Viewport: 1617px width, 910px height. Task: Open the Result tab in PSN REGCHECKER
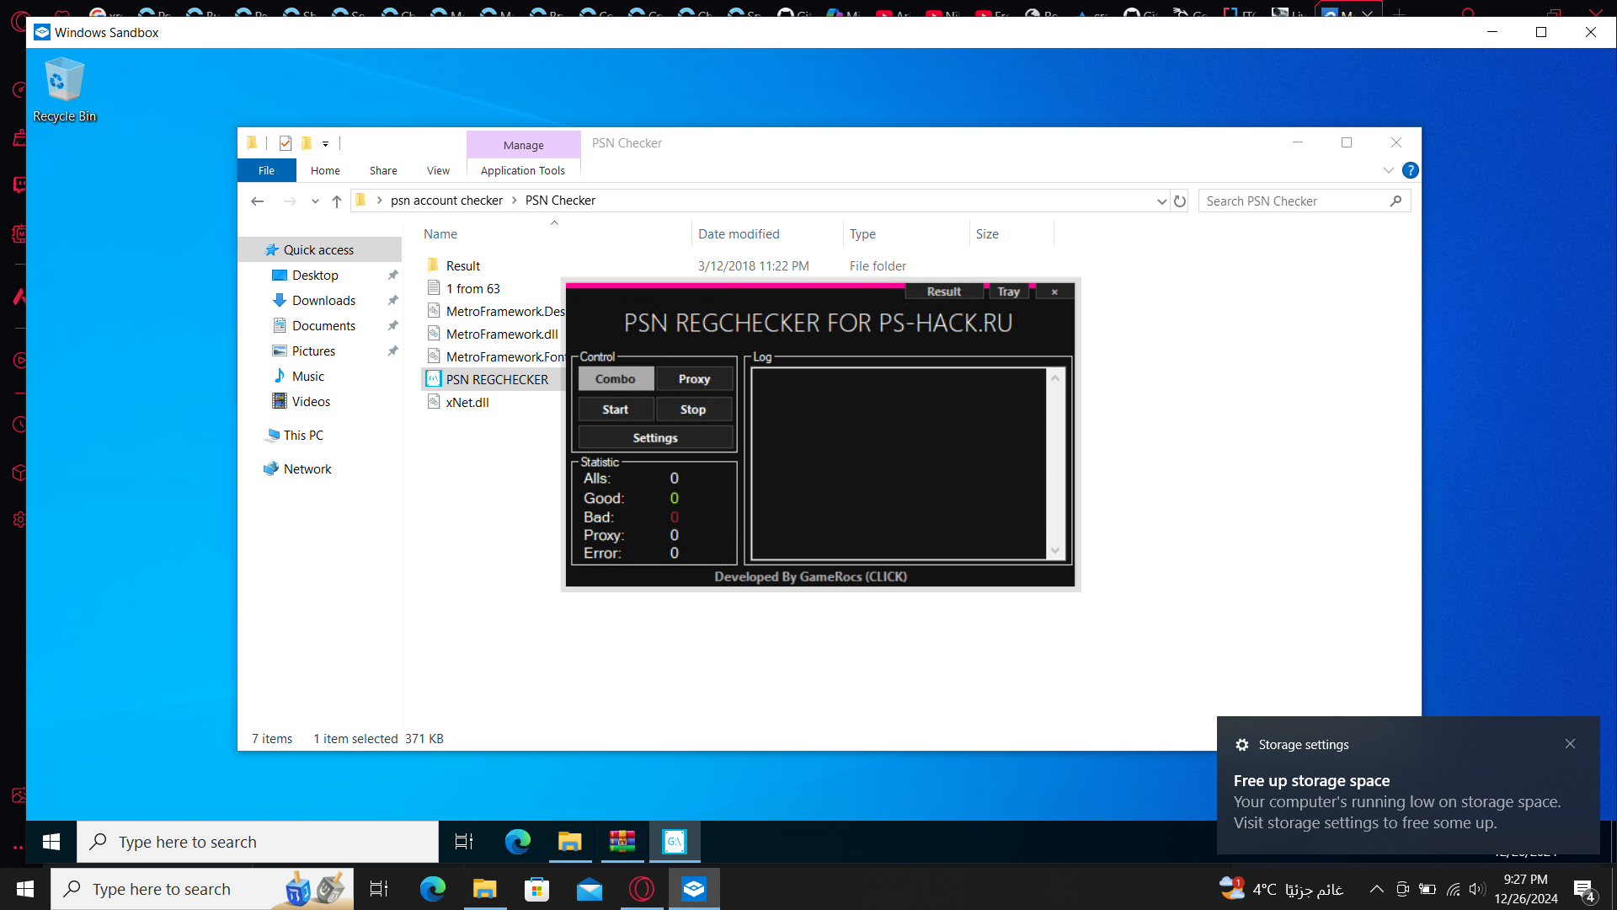click(942, 292)
